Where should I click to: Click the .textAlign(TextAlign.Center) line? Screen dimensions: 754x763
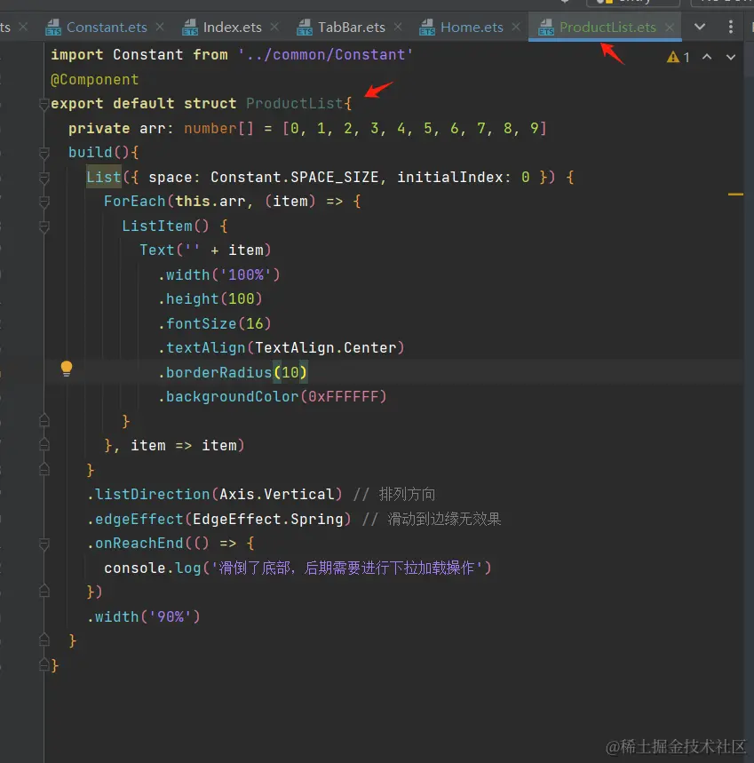(x=282, y=348)
